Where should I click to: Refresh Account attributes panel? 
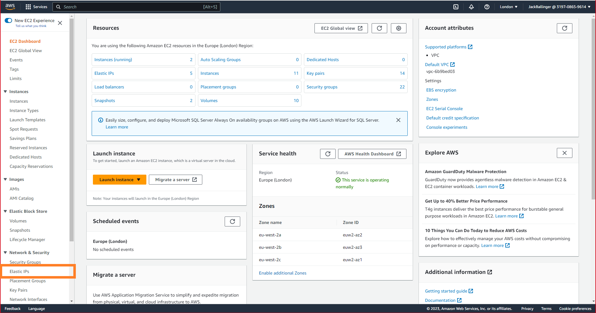(565, 28)
